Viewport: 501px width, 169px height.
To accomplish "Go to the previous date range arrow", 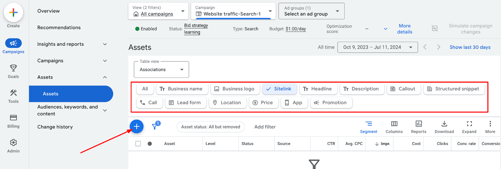I will (x=425, y=47).
